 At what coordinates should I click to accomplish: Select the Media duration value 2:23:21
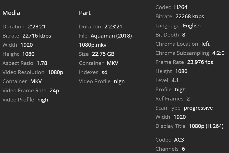click(x=37, y=27)
